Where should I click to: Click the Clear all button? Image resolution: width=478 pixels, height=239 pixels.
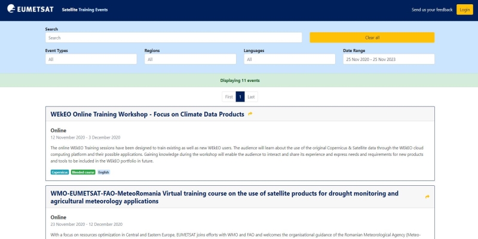[x=372, y=38]
